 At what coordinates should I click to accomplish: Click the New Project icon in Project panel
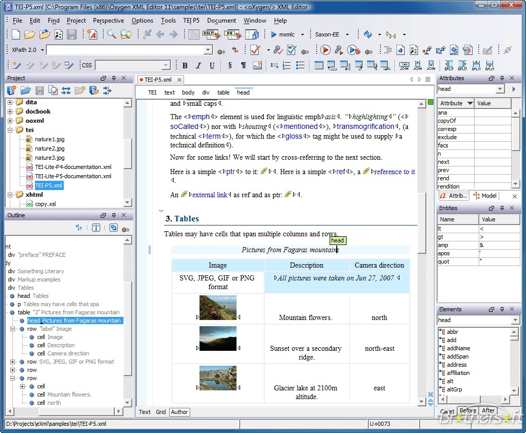coord(12,90)
